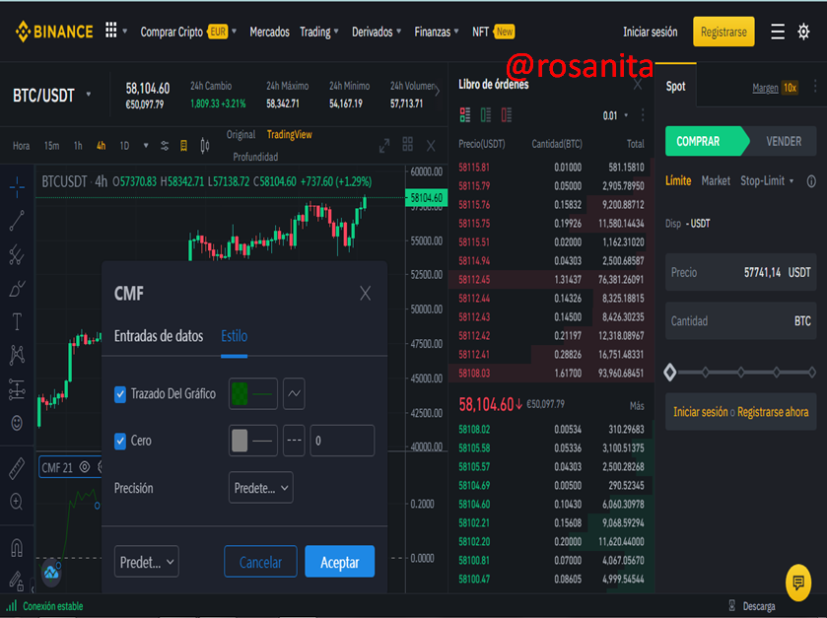This screenshot has width=827, height=618.
Task: Open the Binance apps grid menu
Action: [x=110, y=30]
